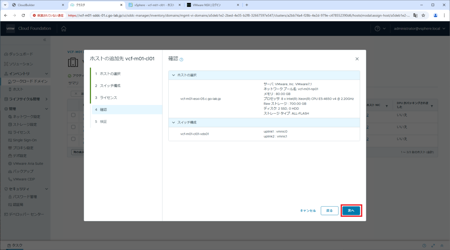Close the add-host dialog with X
Screen dimensions: 450x250
coord(357,59)
